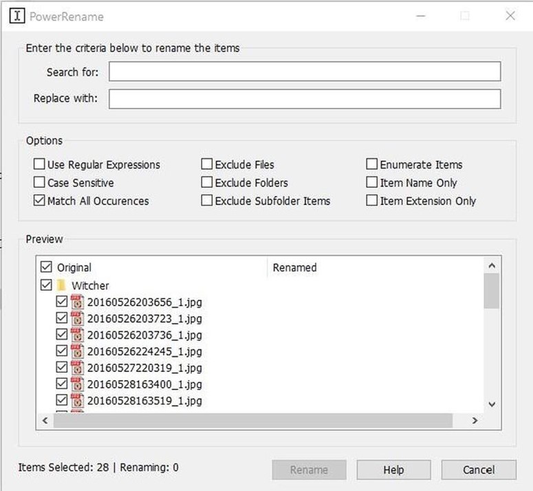
Task: Click the vertical scrollbar thumb in Preview
Action: click(492, 291)
